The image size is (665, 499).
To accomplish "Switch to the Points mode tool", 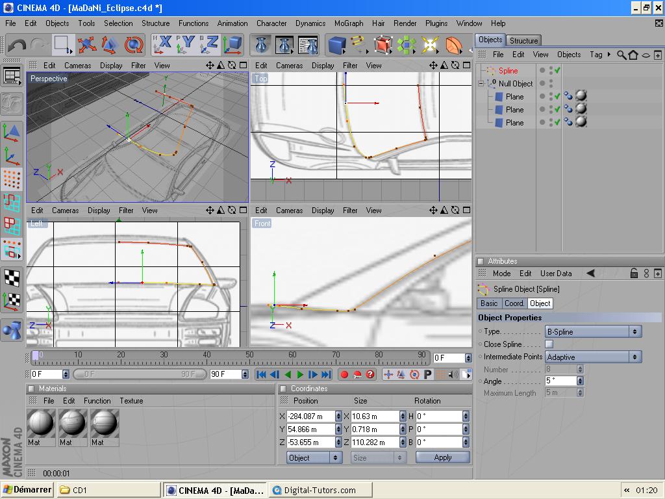I will coord(12,179).
